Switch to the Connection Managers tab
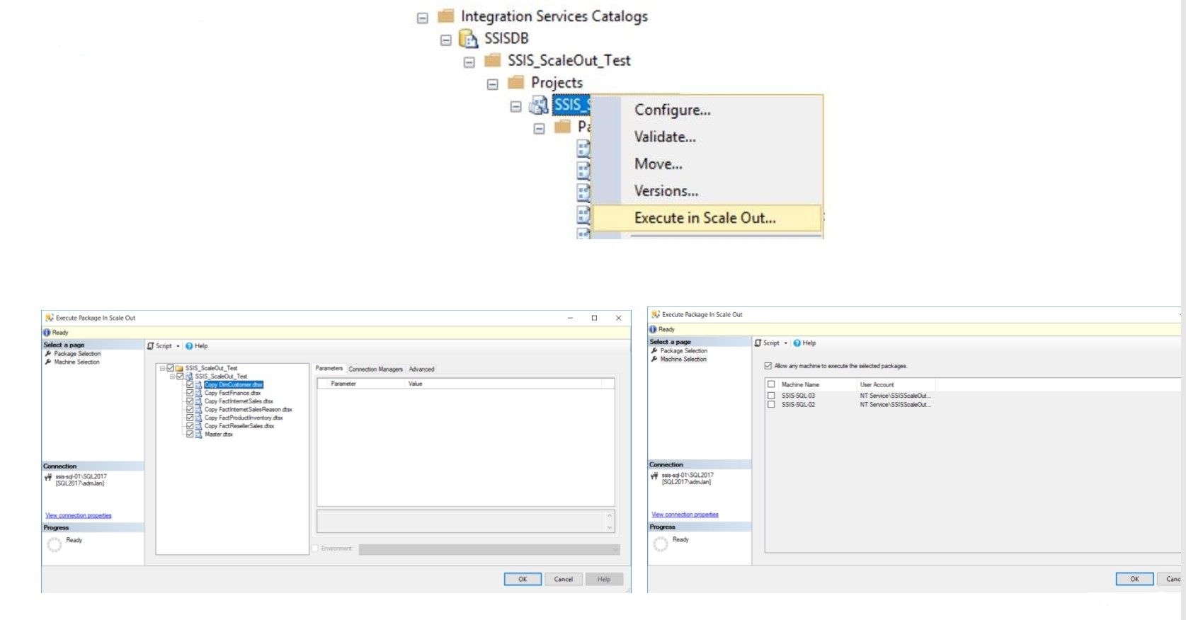The width and height of the screenshot is (1186, 620). (375, 369)
